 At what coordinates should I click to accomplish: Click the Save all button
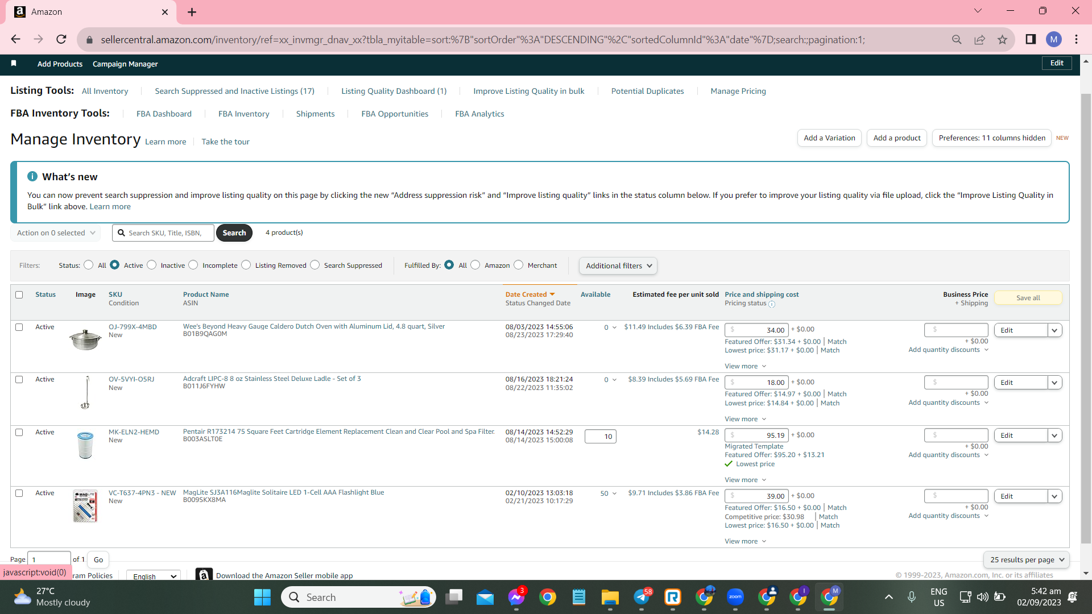click(x=1028, y=298)
